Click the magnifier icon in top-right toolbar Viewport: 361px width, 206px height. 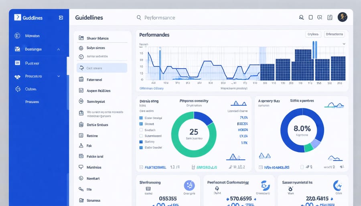pos(301,17)
